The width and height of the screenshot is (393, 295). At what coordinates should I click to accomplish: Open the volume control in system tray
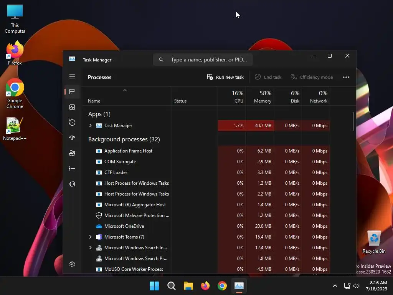(x=356, y=286)
